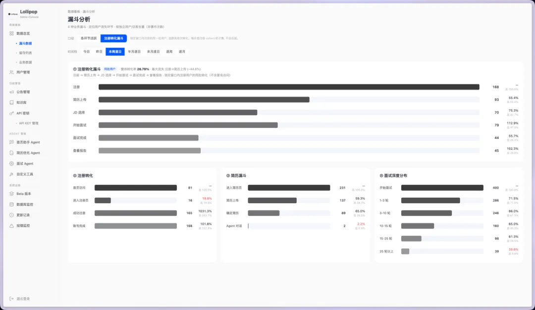Click the 简历优化 Agent document icon
This screenshot has width=535, height=310.
11,153
